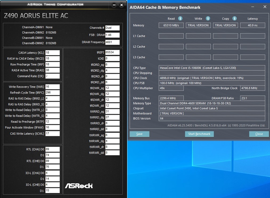Viewport: 270px width, 198px height.
Task: Click the FSB : DRAM ratio field
Action: (112, 35)
